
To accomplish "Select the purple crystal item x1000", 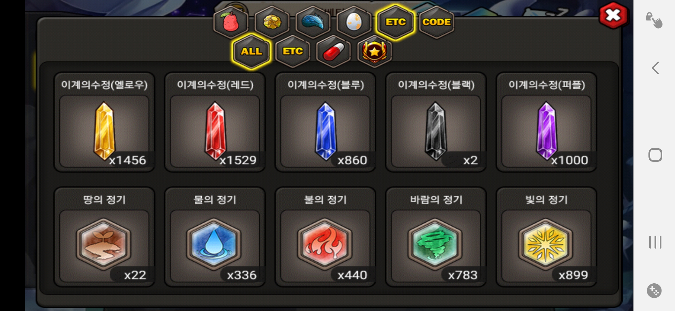I will (x=546, y=122).
